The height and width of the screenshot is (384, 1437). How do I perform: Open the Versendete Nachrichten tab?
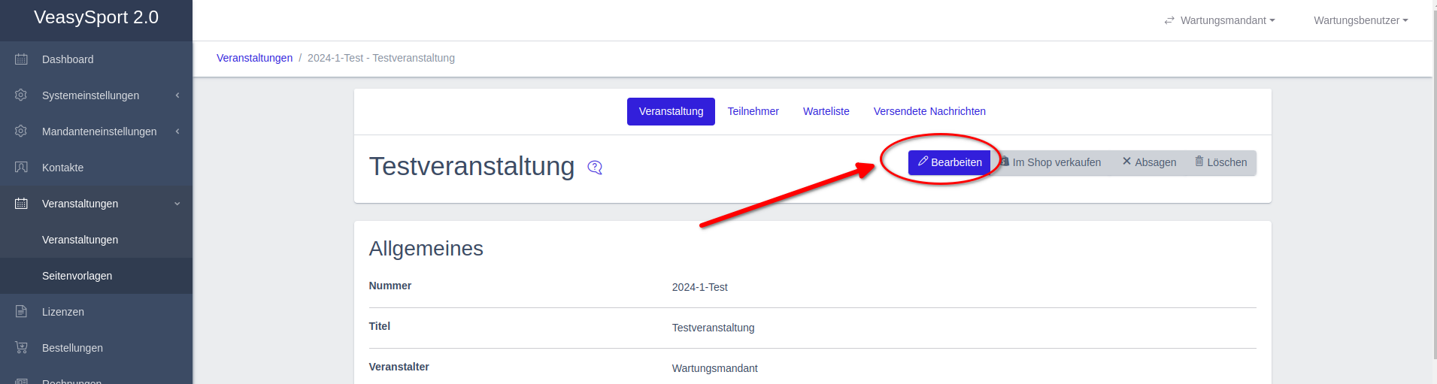[929, 111]
